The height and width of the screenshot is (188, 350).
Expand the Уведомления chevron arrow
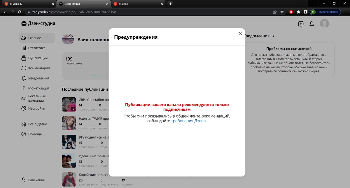pos(273,36)
